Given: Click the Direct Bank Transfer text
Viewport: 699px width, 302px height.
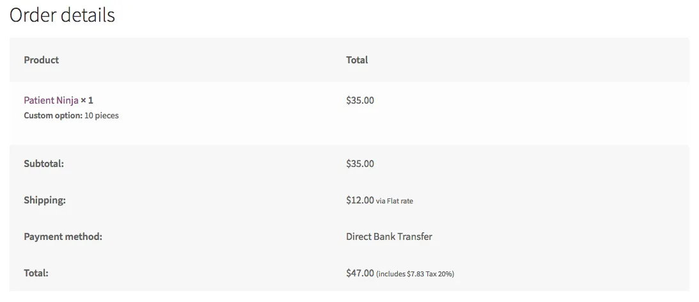Looking at the screenshot, I should (389, 237).
